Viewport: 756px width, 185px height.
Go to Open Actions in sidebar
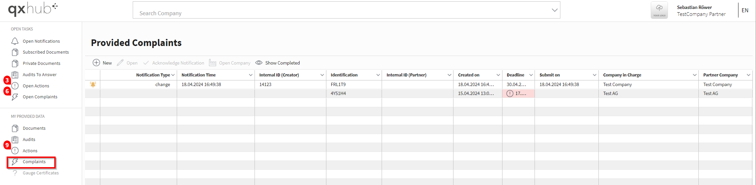[36, 86]
